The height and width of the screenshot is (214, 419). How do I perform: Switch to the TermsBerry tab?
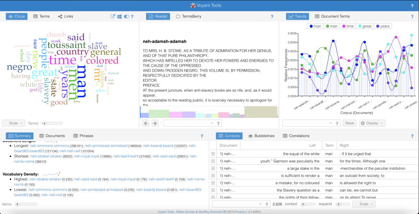click(189, 16)
